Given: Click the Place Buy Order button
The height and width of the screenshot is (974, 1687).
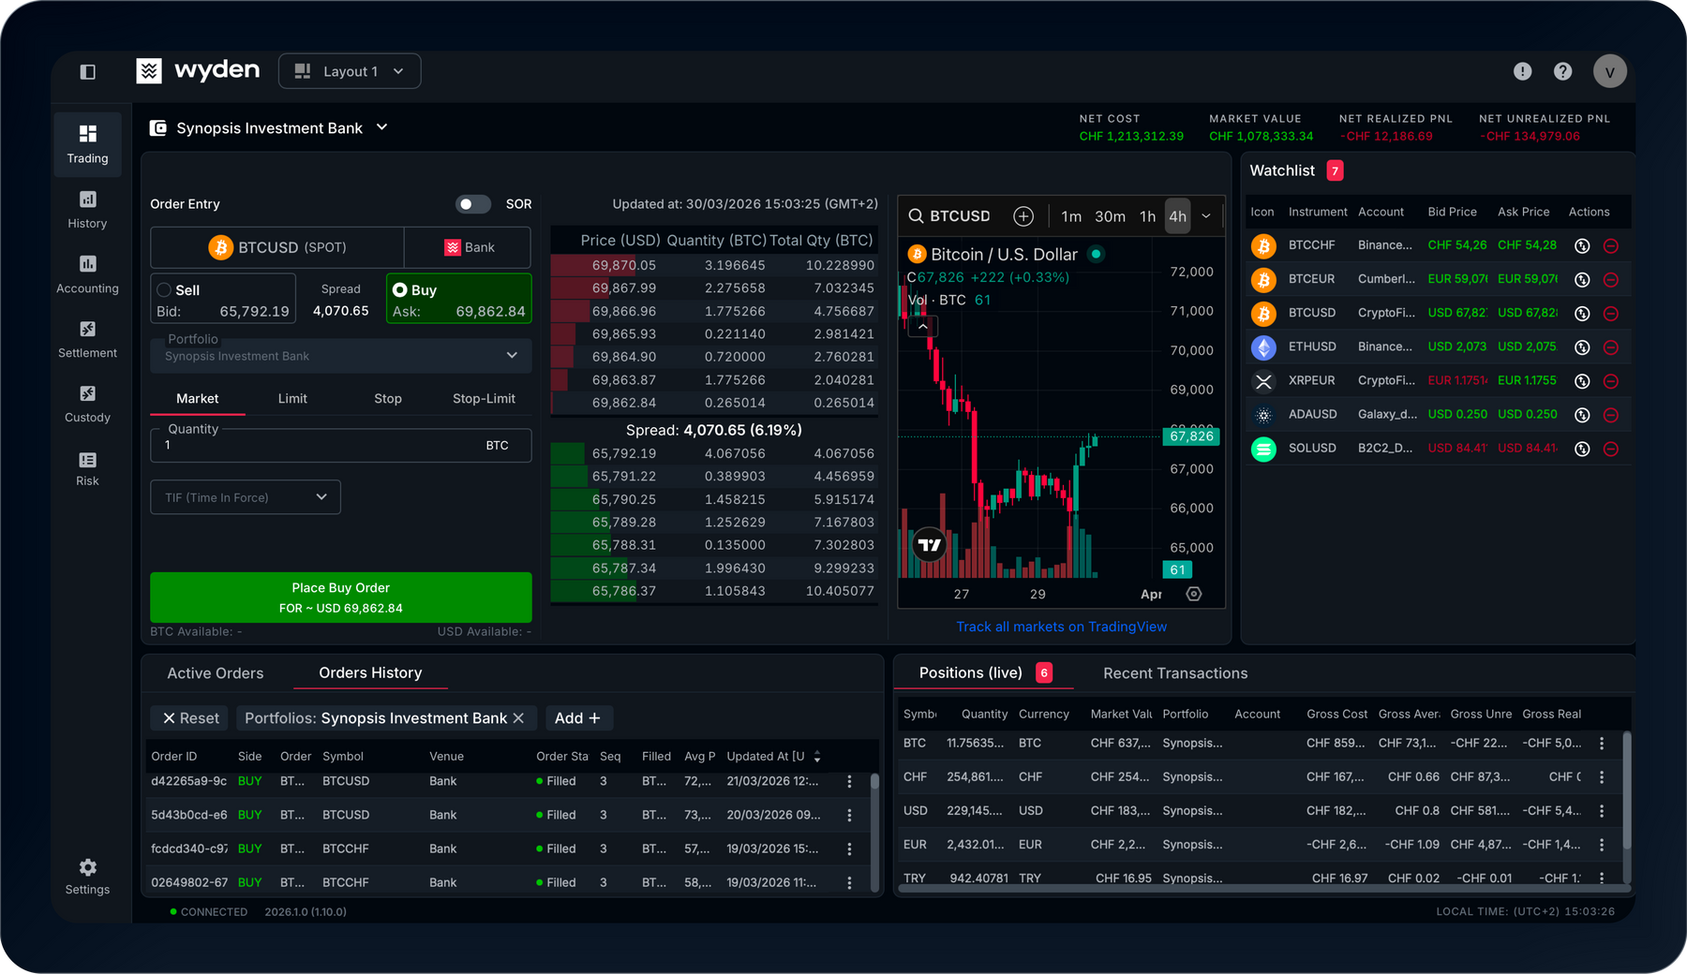Looking at the screenshot, I should tap(341, 598).
